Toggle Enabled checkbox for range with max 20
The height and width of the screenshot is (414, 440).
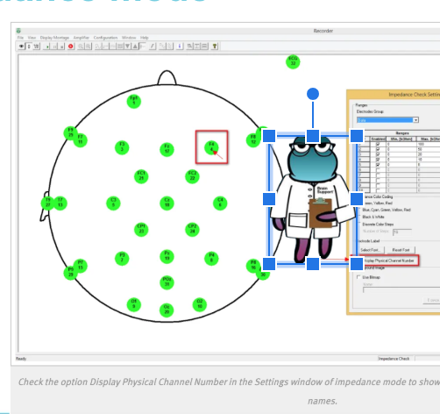(378, 154)
